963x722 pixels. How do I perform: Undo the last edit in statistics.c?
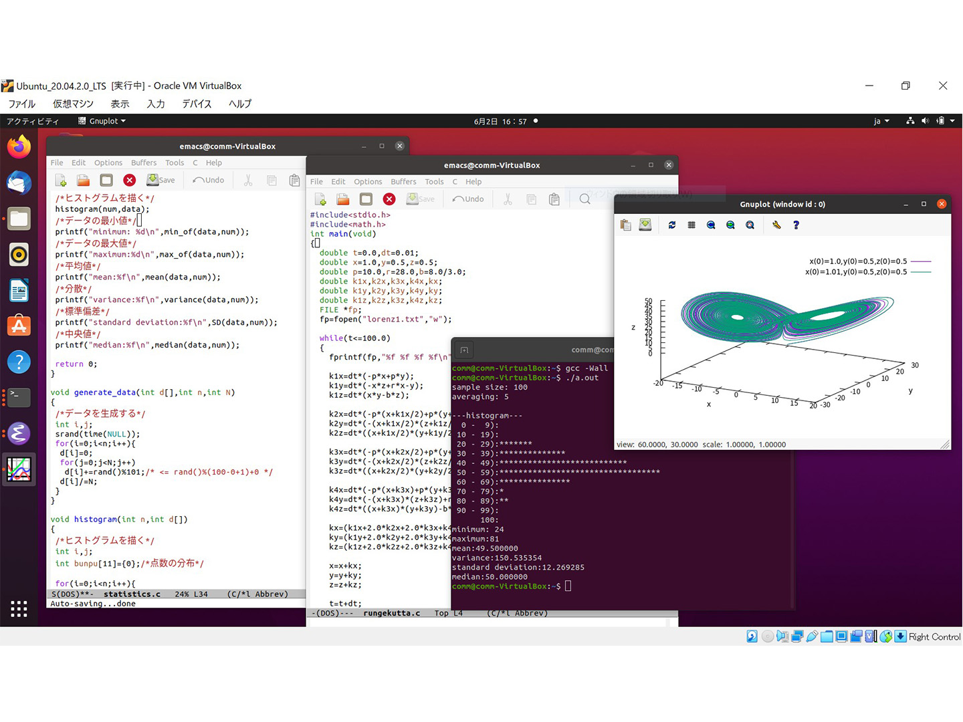(x=208, y=179)
